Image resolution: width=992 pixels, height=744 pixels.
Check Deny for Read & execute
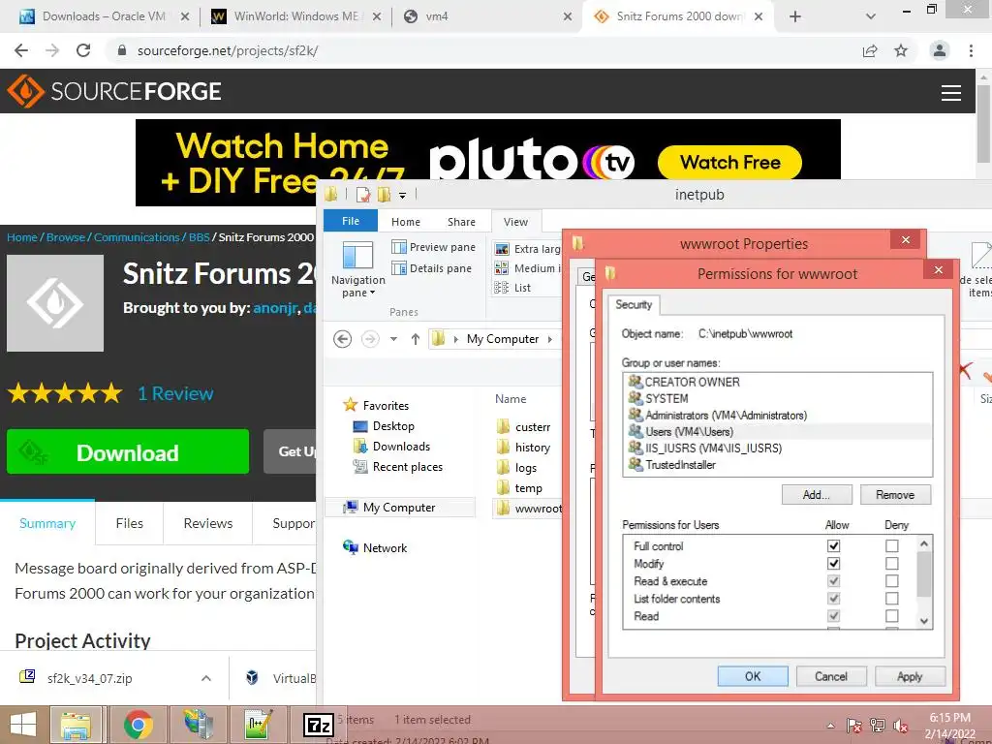click(x=892, y=581)
